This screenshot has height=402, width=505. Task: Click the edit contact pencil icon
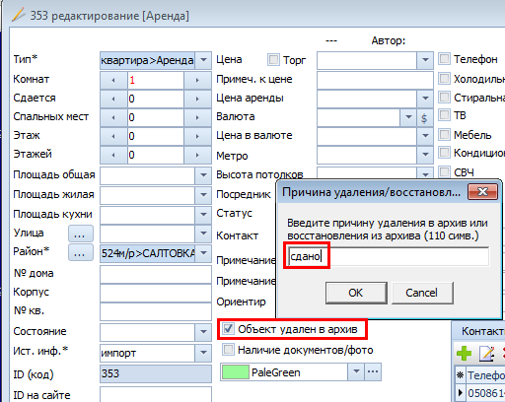487,354
